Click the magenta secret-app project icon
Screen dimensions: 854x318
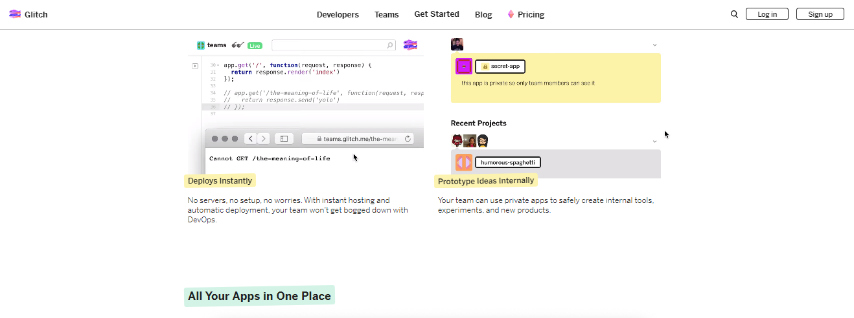click(x=464, y=66)
